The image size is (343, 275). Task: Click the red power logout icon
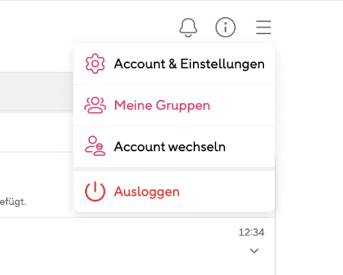pyautogui.click(x=95, y=191)
